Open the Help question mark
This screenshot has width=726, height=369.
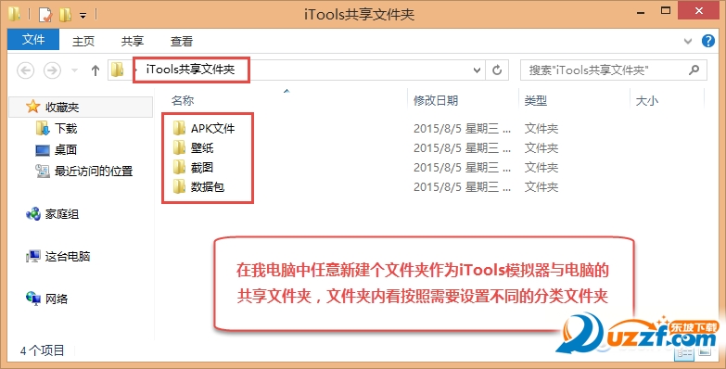click(x=708, y=41)
